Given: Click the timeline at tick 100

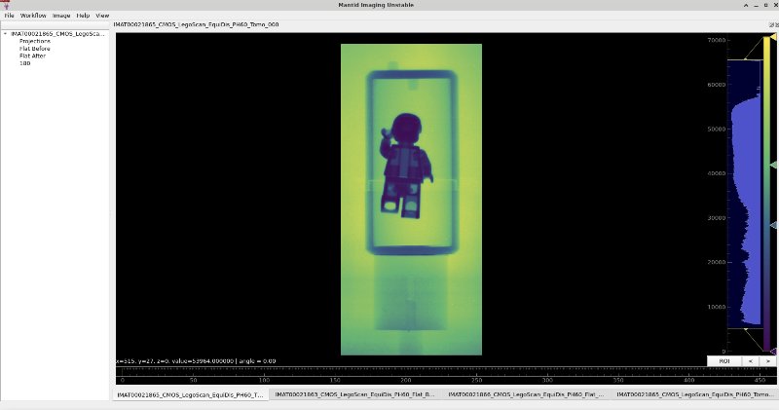Looking at the screenshot, I should [x=264, y=380].
